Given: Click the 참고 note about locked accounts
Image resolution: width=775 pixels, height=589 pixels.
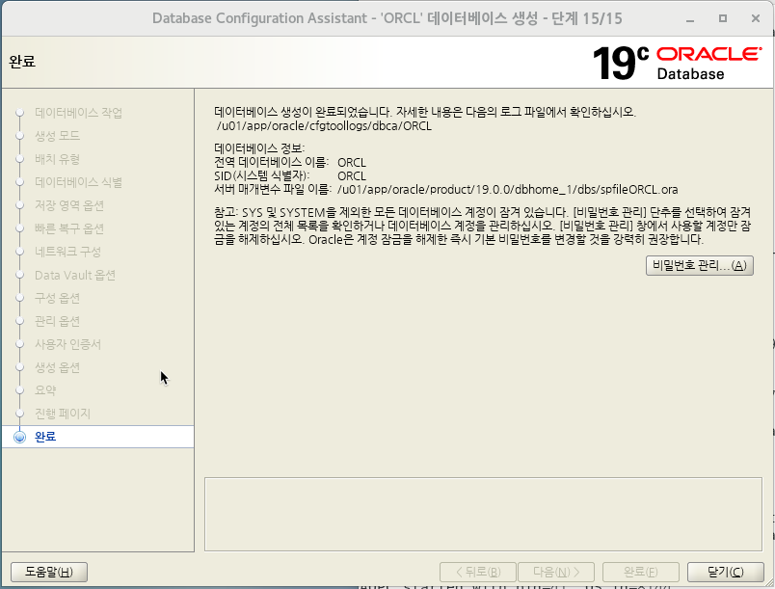Looking at the screenshot, I should coord(483,226).
